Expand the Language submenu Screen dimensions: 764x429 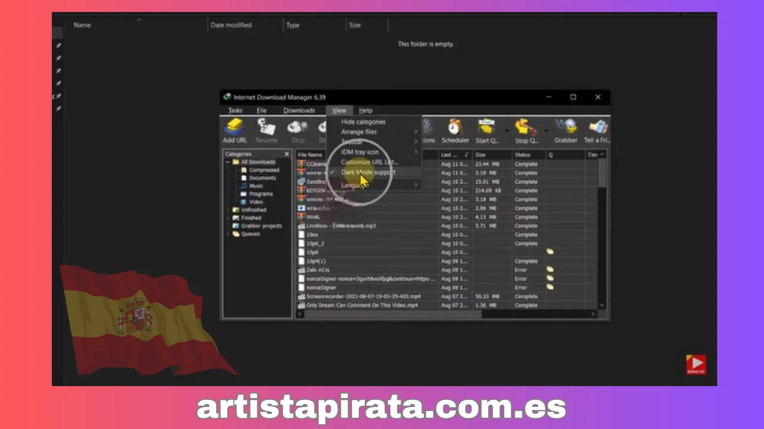coord(374,185)
